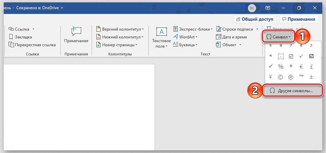Open the WordArt dropdown
The image size is (326, 153).
[x=197, y=37]
